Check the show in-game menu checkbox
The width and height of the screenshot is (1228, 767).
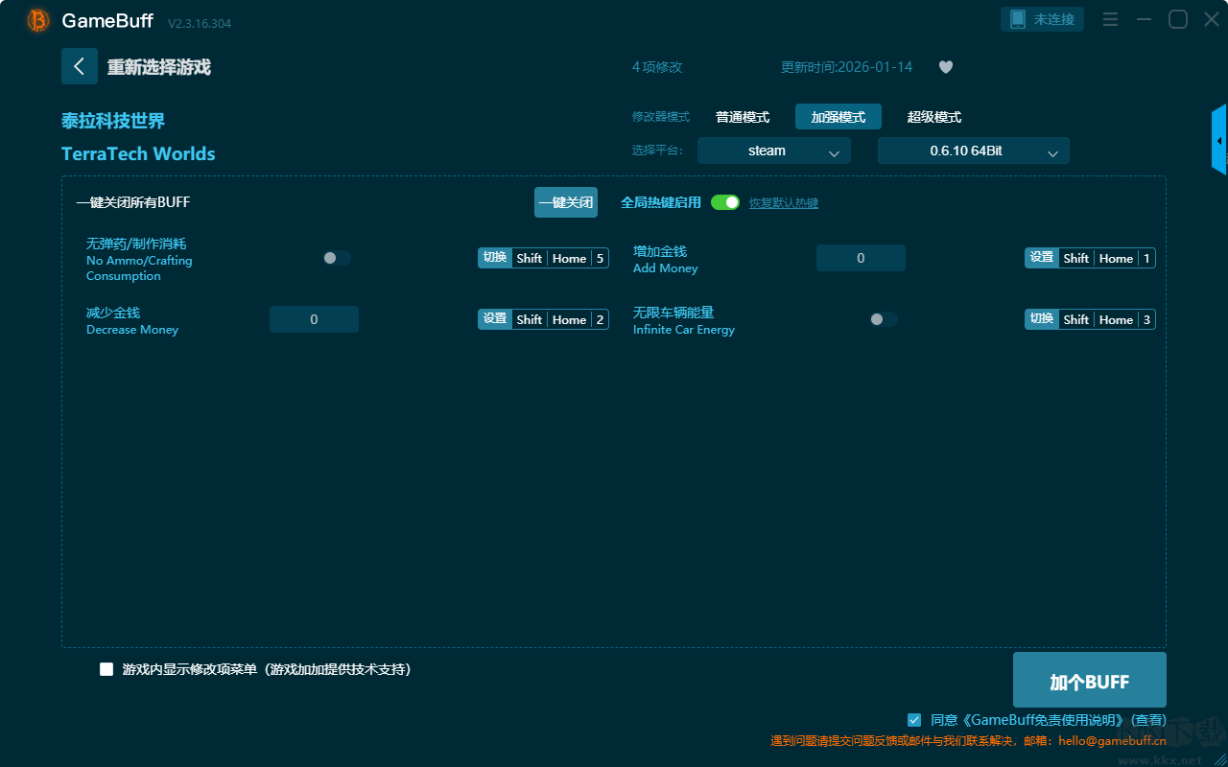106,669
